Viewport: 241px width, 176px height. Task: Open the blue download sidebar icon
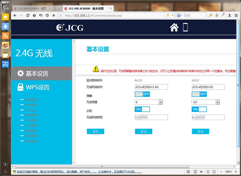[5, 26]
